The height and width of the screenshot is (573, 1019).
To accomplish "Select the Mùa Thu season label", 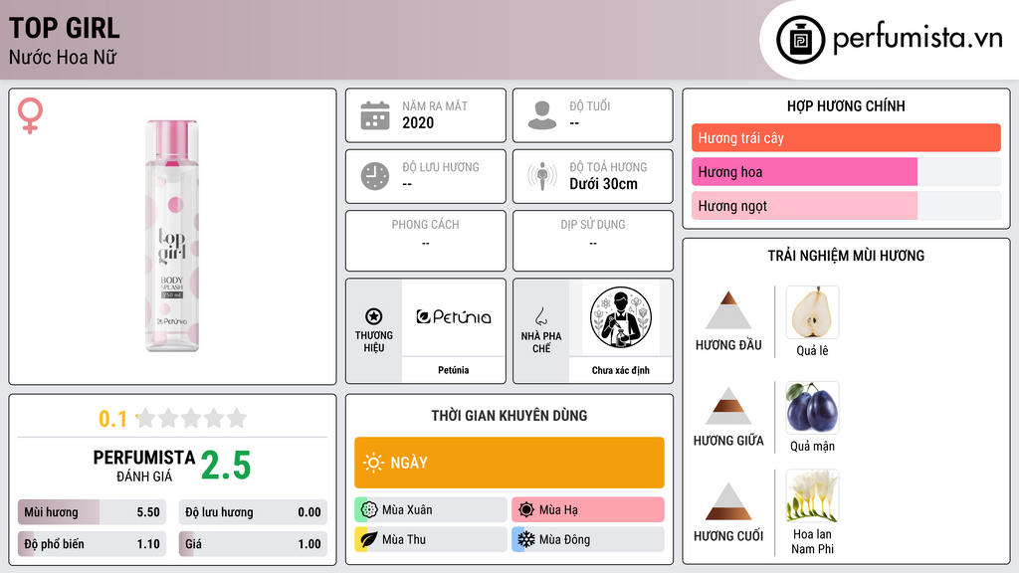I will (x=404, y=539).
